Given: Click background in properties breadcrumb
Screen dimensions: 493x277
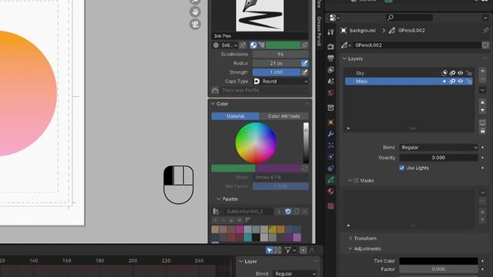Looking at the screenshot, I should (363, 31).
